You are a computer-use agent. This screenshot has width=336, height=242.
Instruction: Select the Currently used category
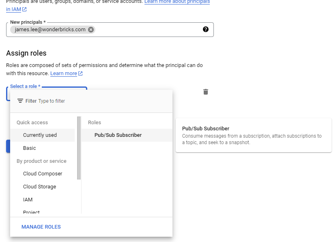coord(43,135)
